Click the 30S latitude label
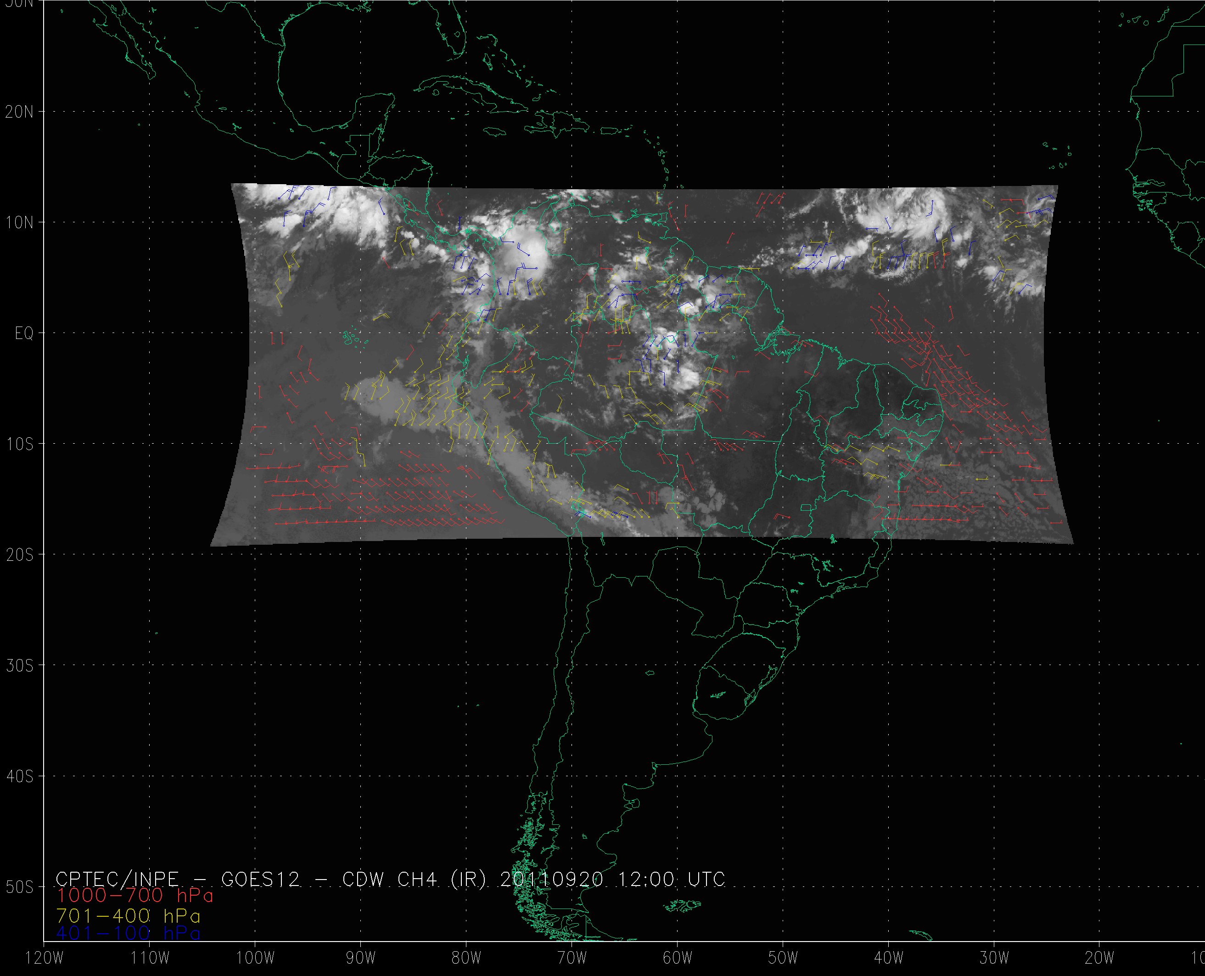The image size is (1205, 976). click(20, 666)
